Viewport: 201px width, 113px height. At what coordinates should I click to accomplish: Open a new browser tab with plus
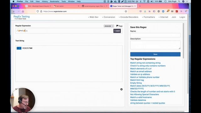140,6
